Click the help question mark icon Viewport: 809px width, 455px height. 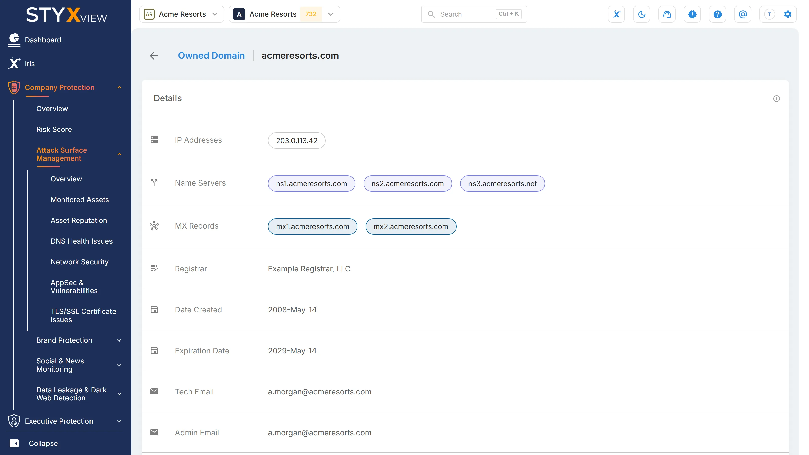click(x=717, y=14)
